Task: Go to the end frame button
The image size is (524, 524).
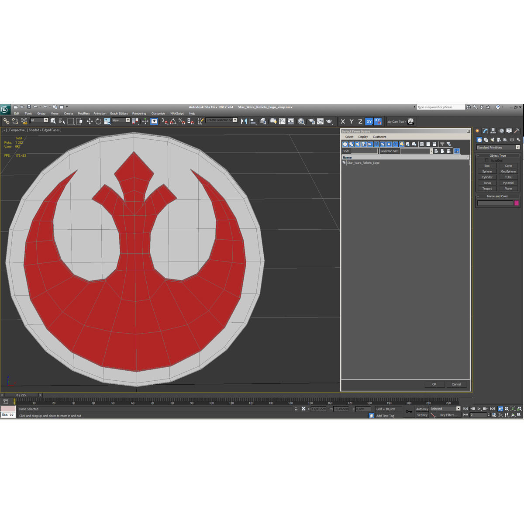Action: [493, 409]
